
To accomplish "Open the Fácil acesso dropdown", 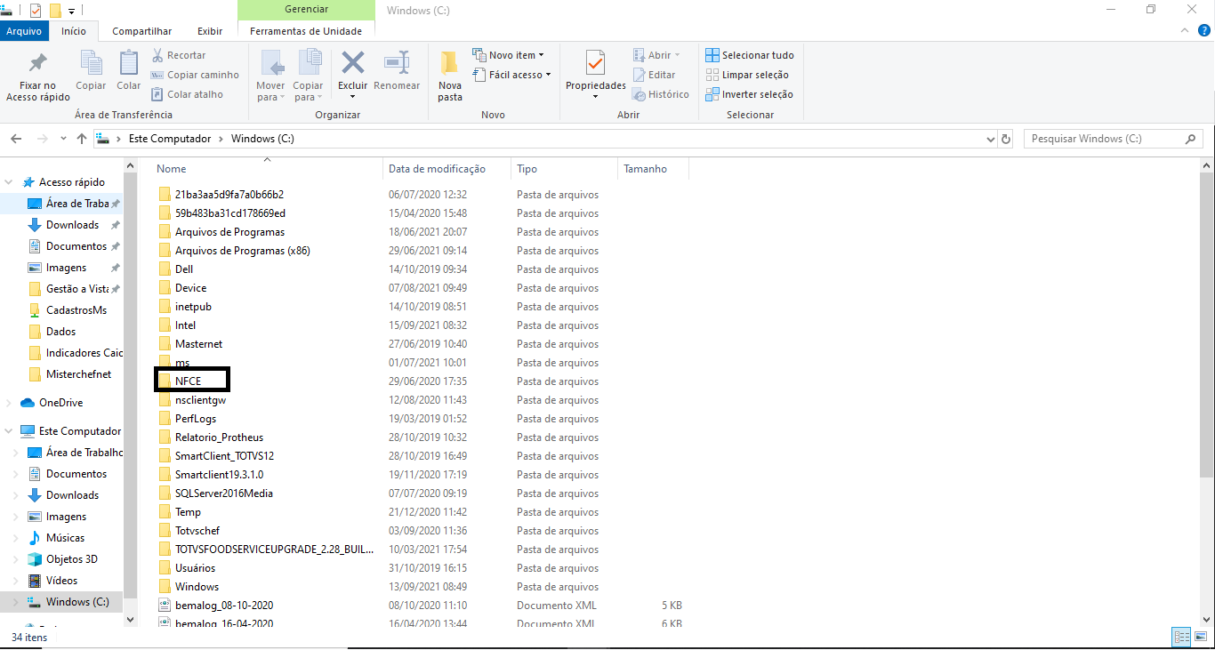I will point(511,75).
